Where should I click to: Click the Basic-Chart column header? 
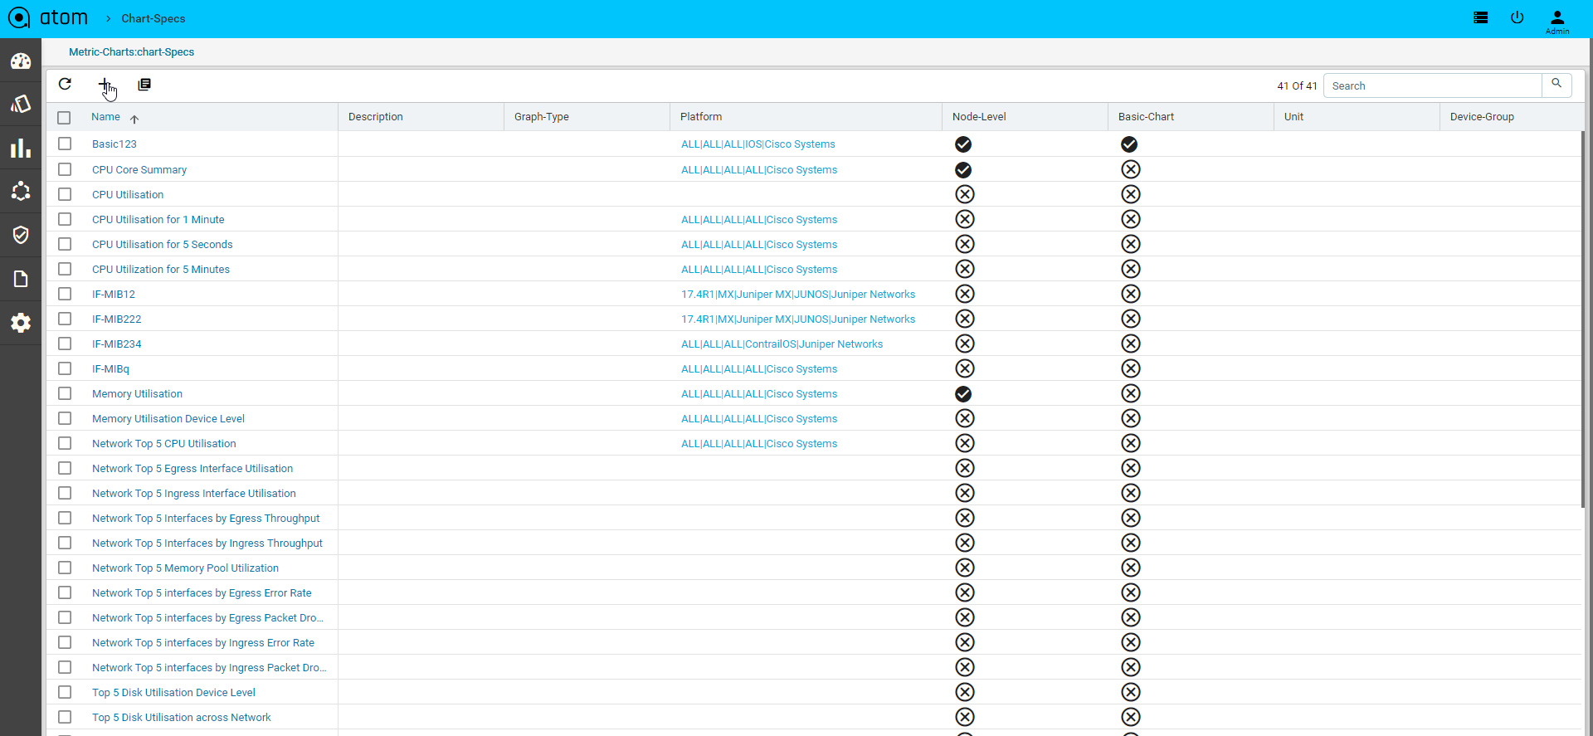(1146, 117)
